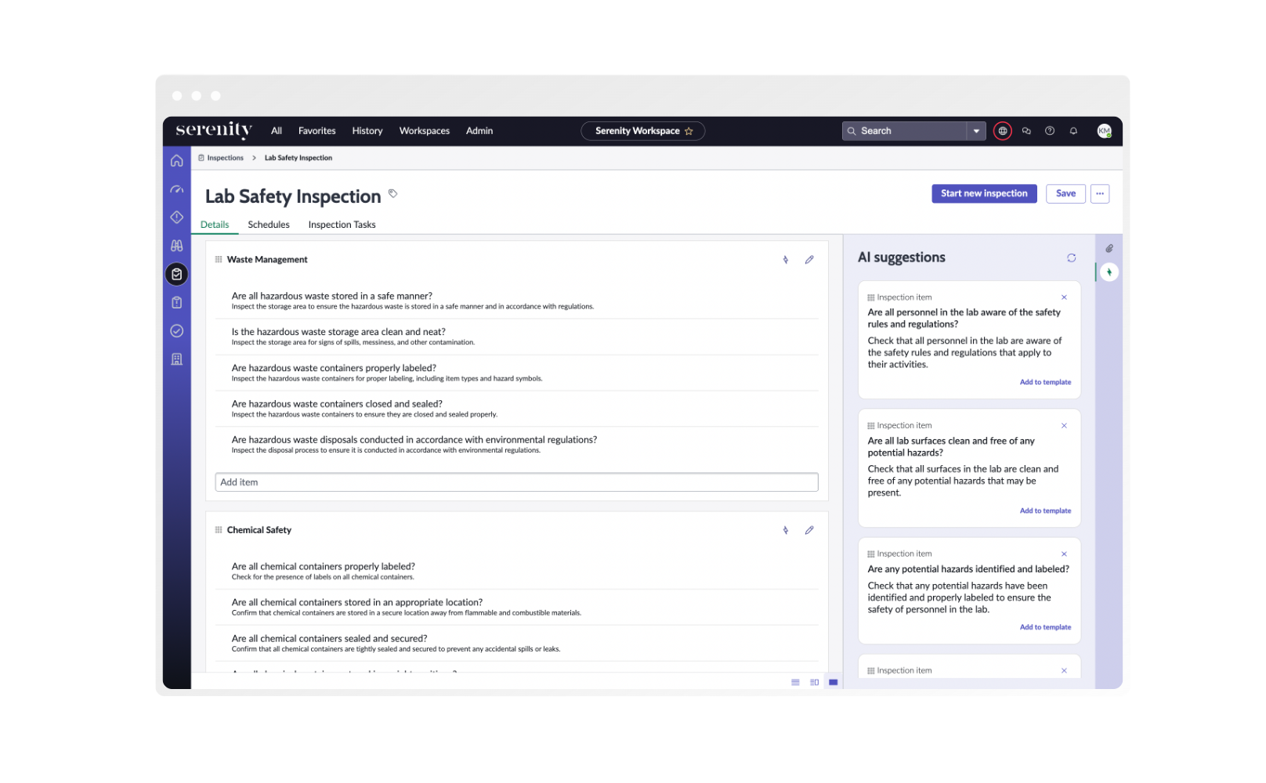Switch to the Schedules tab
This screenshot has width=1266, height=783.
pos(268,225)
